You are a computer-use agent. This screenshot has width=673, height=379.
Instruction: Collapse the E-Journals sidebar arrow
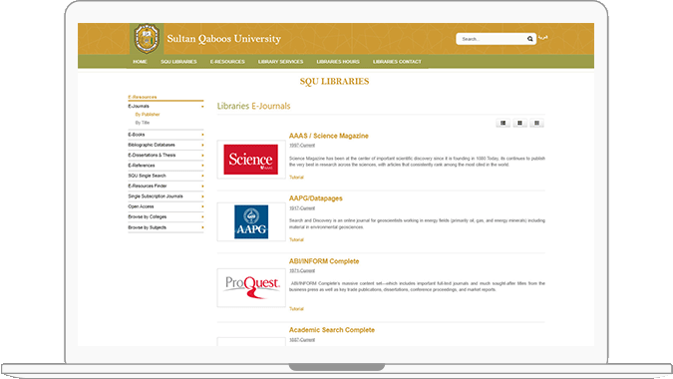click(x=202, y=107)
